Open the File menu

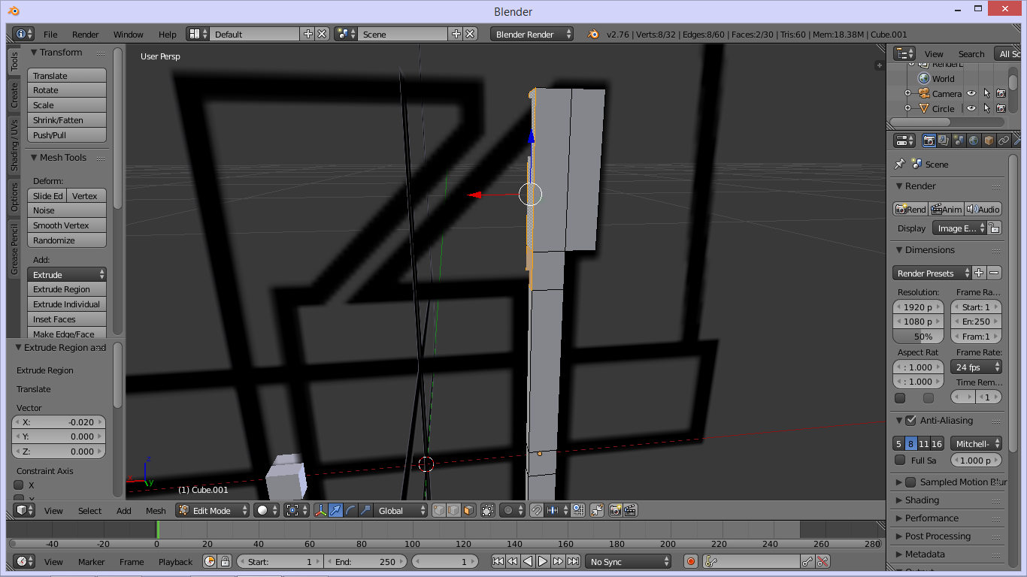[x=50, y=35]
